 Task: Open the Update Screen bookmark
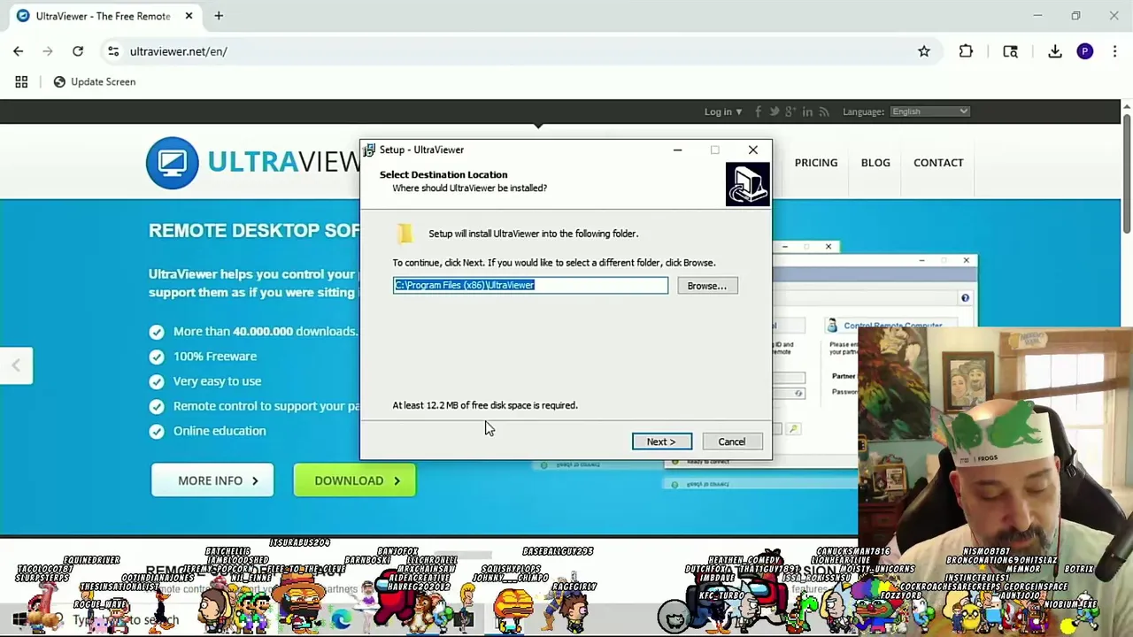(94, 81)
